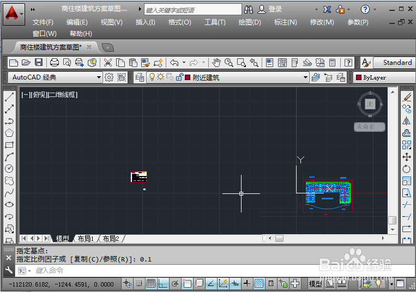Toggle Lineweight display in the status bar
This screenshot has width=416, height=292.
tap(247, 284)
